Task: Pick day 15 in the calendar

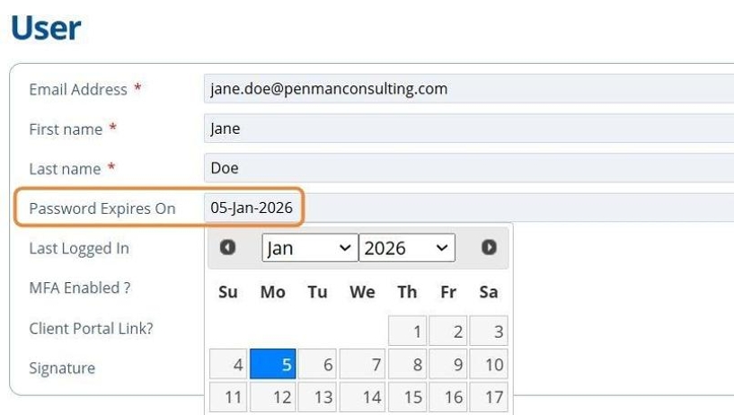Action: [x=407, y=397]
